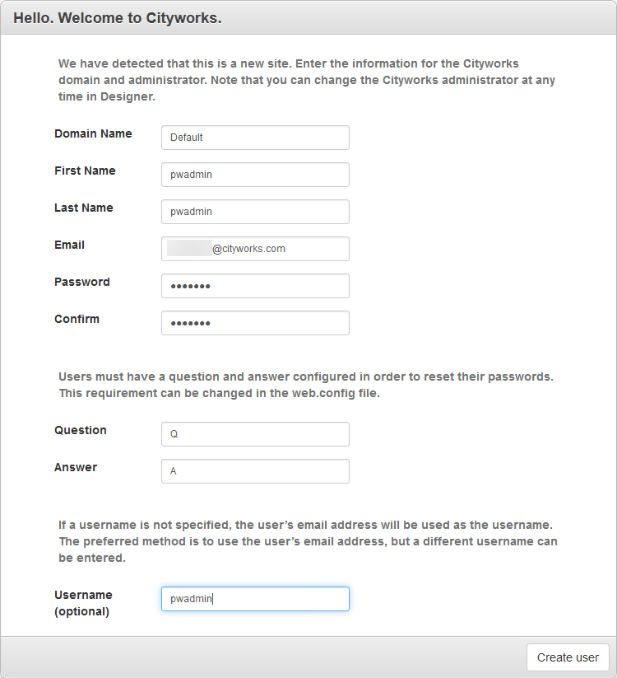Image resolution: width=617 pixels, height=678 pixels.
Task: Click the Question label text
Action: 81,430
